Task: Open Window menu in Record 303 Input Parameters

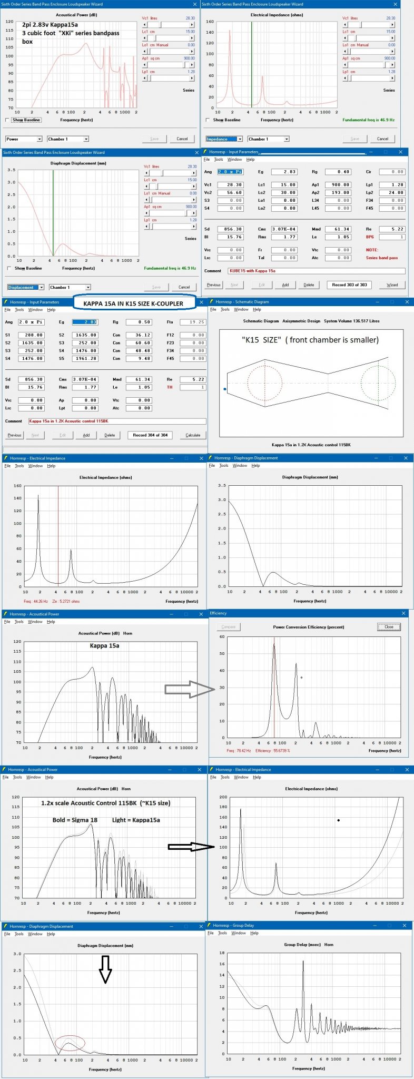Action: click(235, 160)
